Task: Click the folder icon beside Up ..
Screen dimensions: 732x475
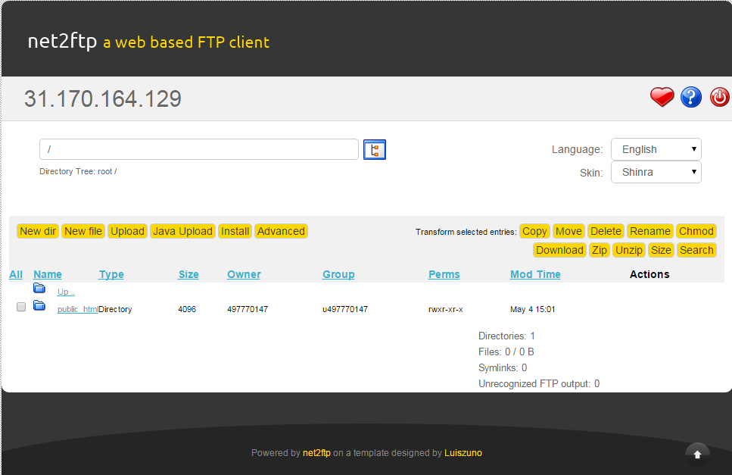Action: 39,288
